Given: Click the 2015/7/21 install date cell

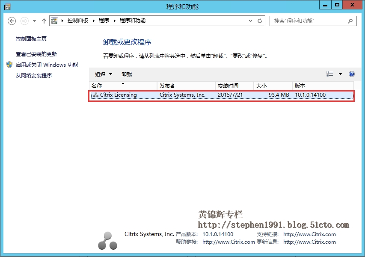Looking at the screenshot, I should tap(230, 95).
